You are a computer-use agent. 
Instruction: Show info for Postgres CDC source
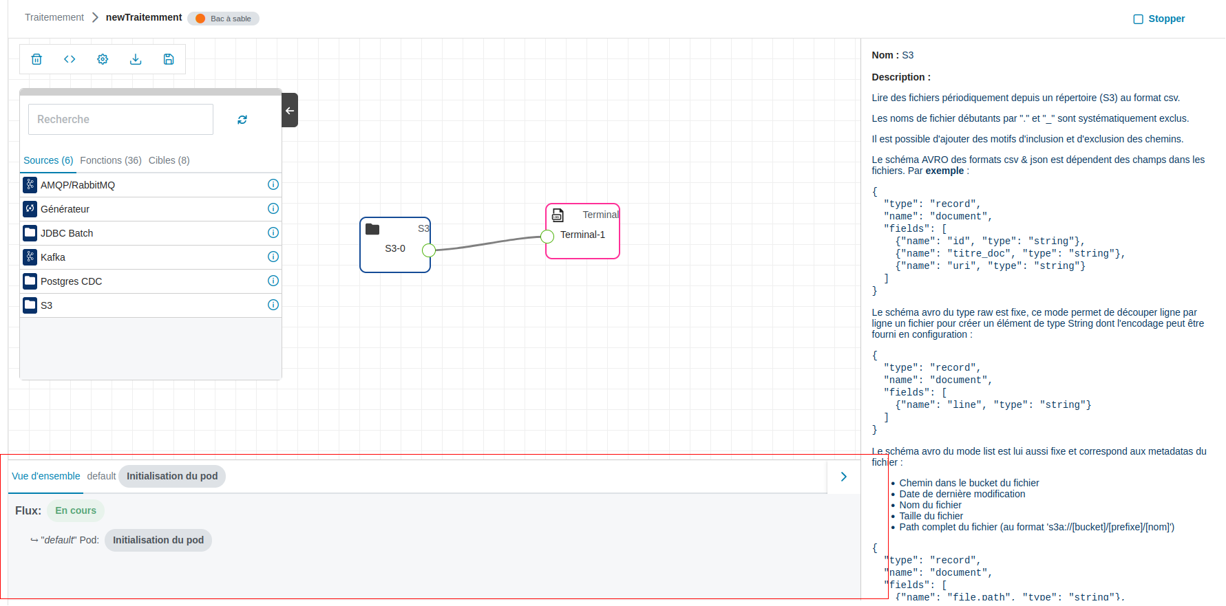273,281
